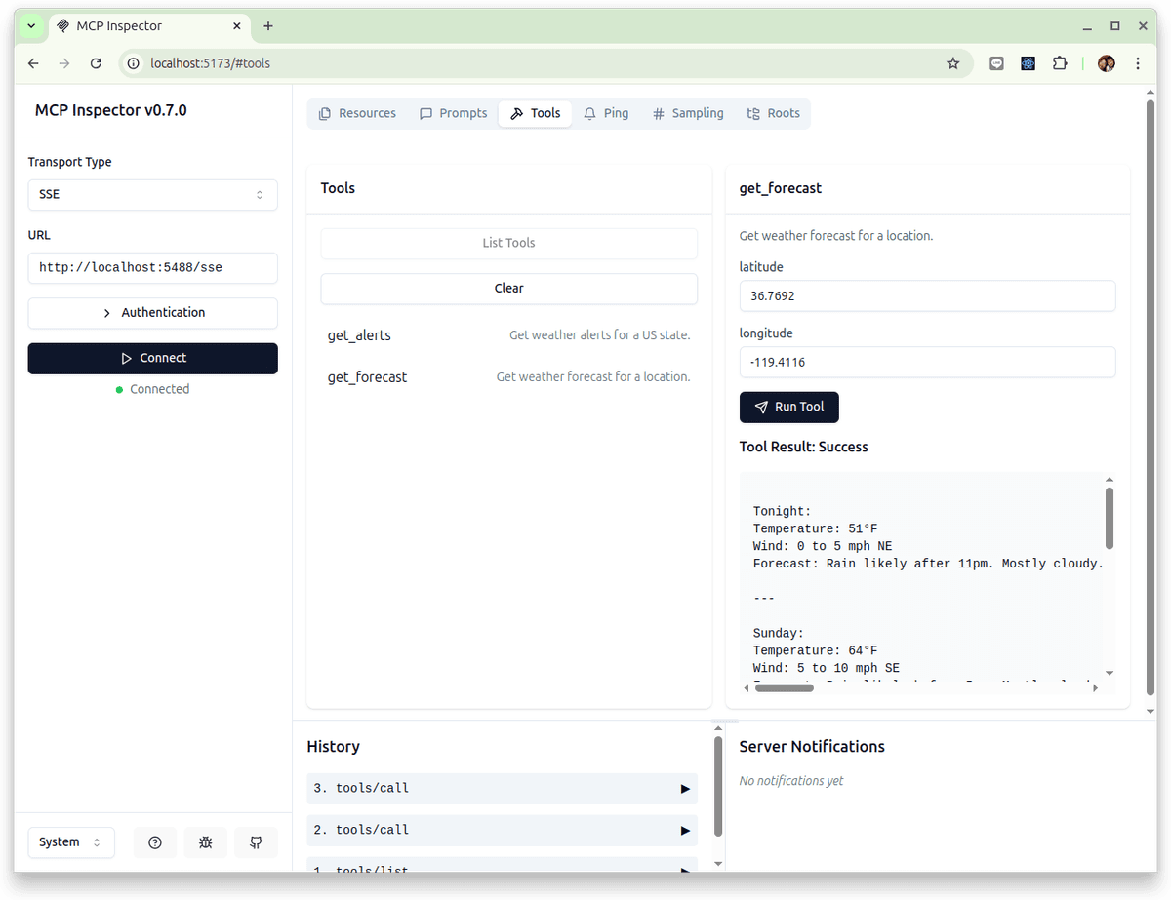Open a new browser tab
1171x900 pixels.
point(268,26)
